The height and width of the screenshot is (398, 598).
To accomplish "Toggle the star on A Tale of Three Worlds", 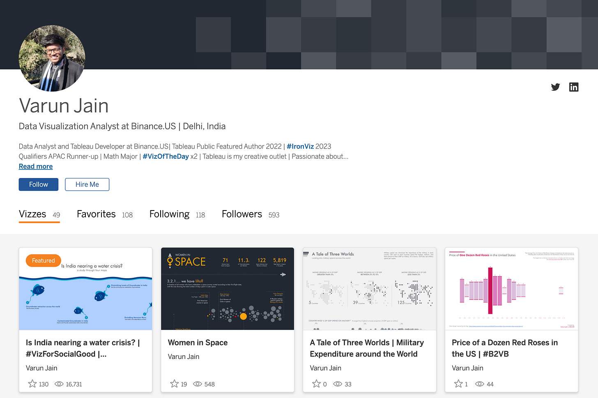I will pos(316,384).
